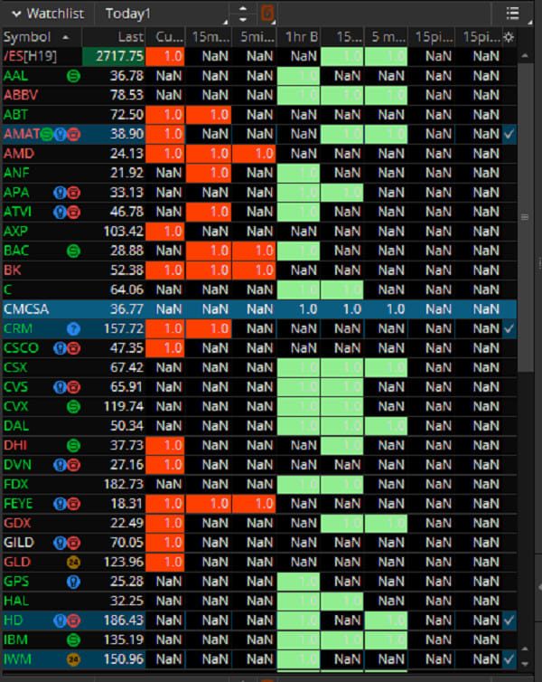542x682 pixels.
Task: Click the up/down stepper beside Today1
Action: tap(243, 14)
